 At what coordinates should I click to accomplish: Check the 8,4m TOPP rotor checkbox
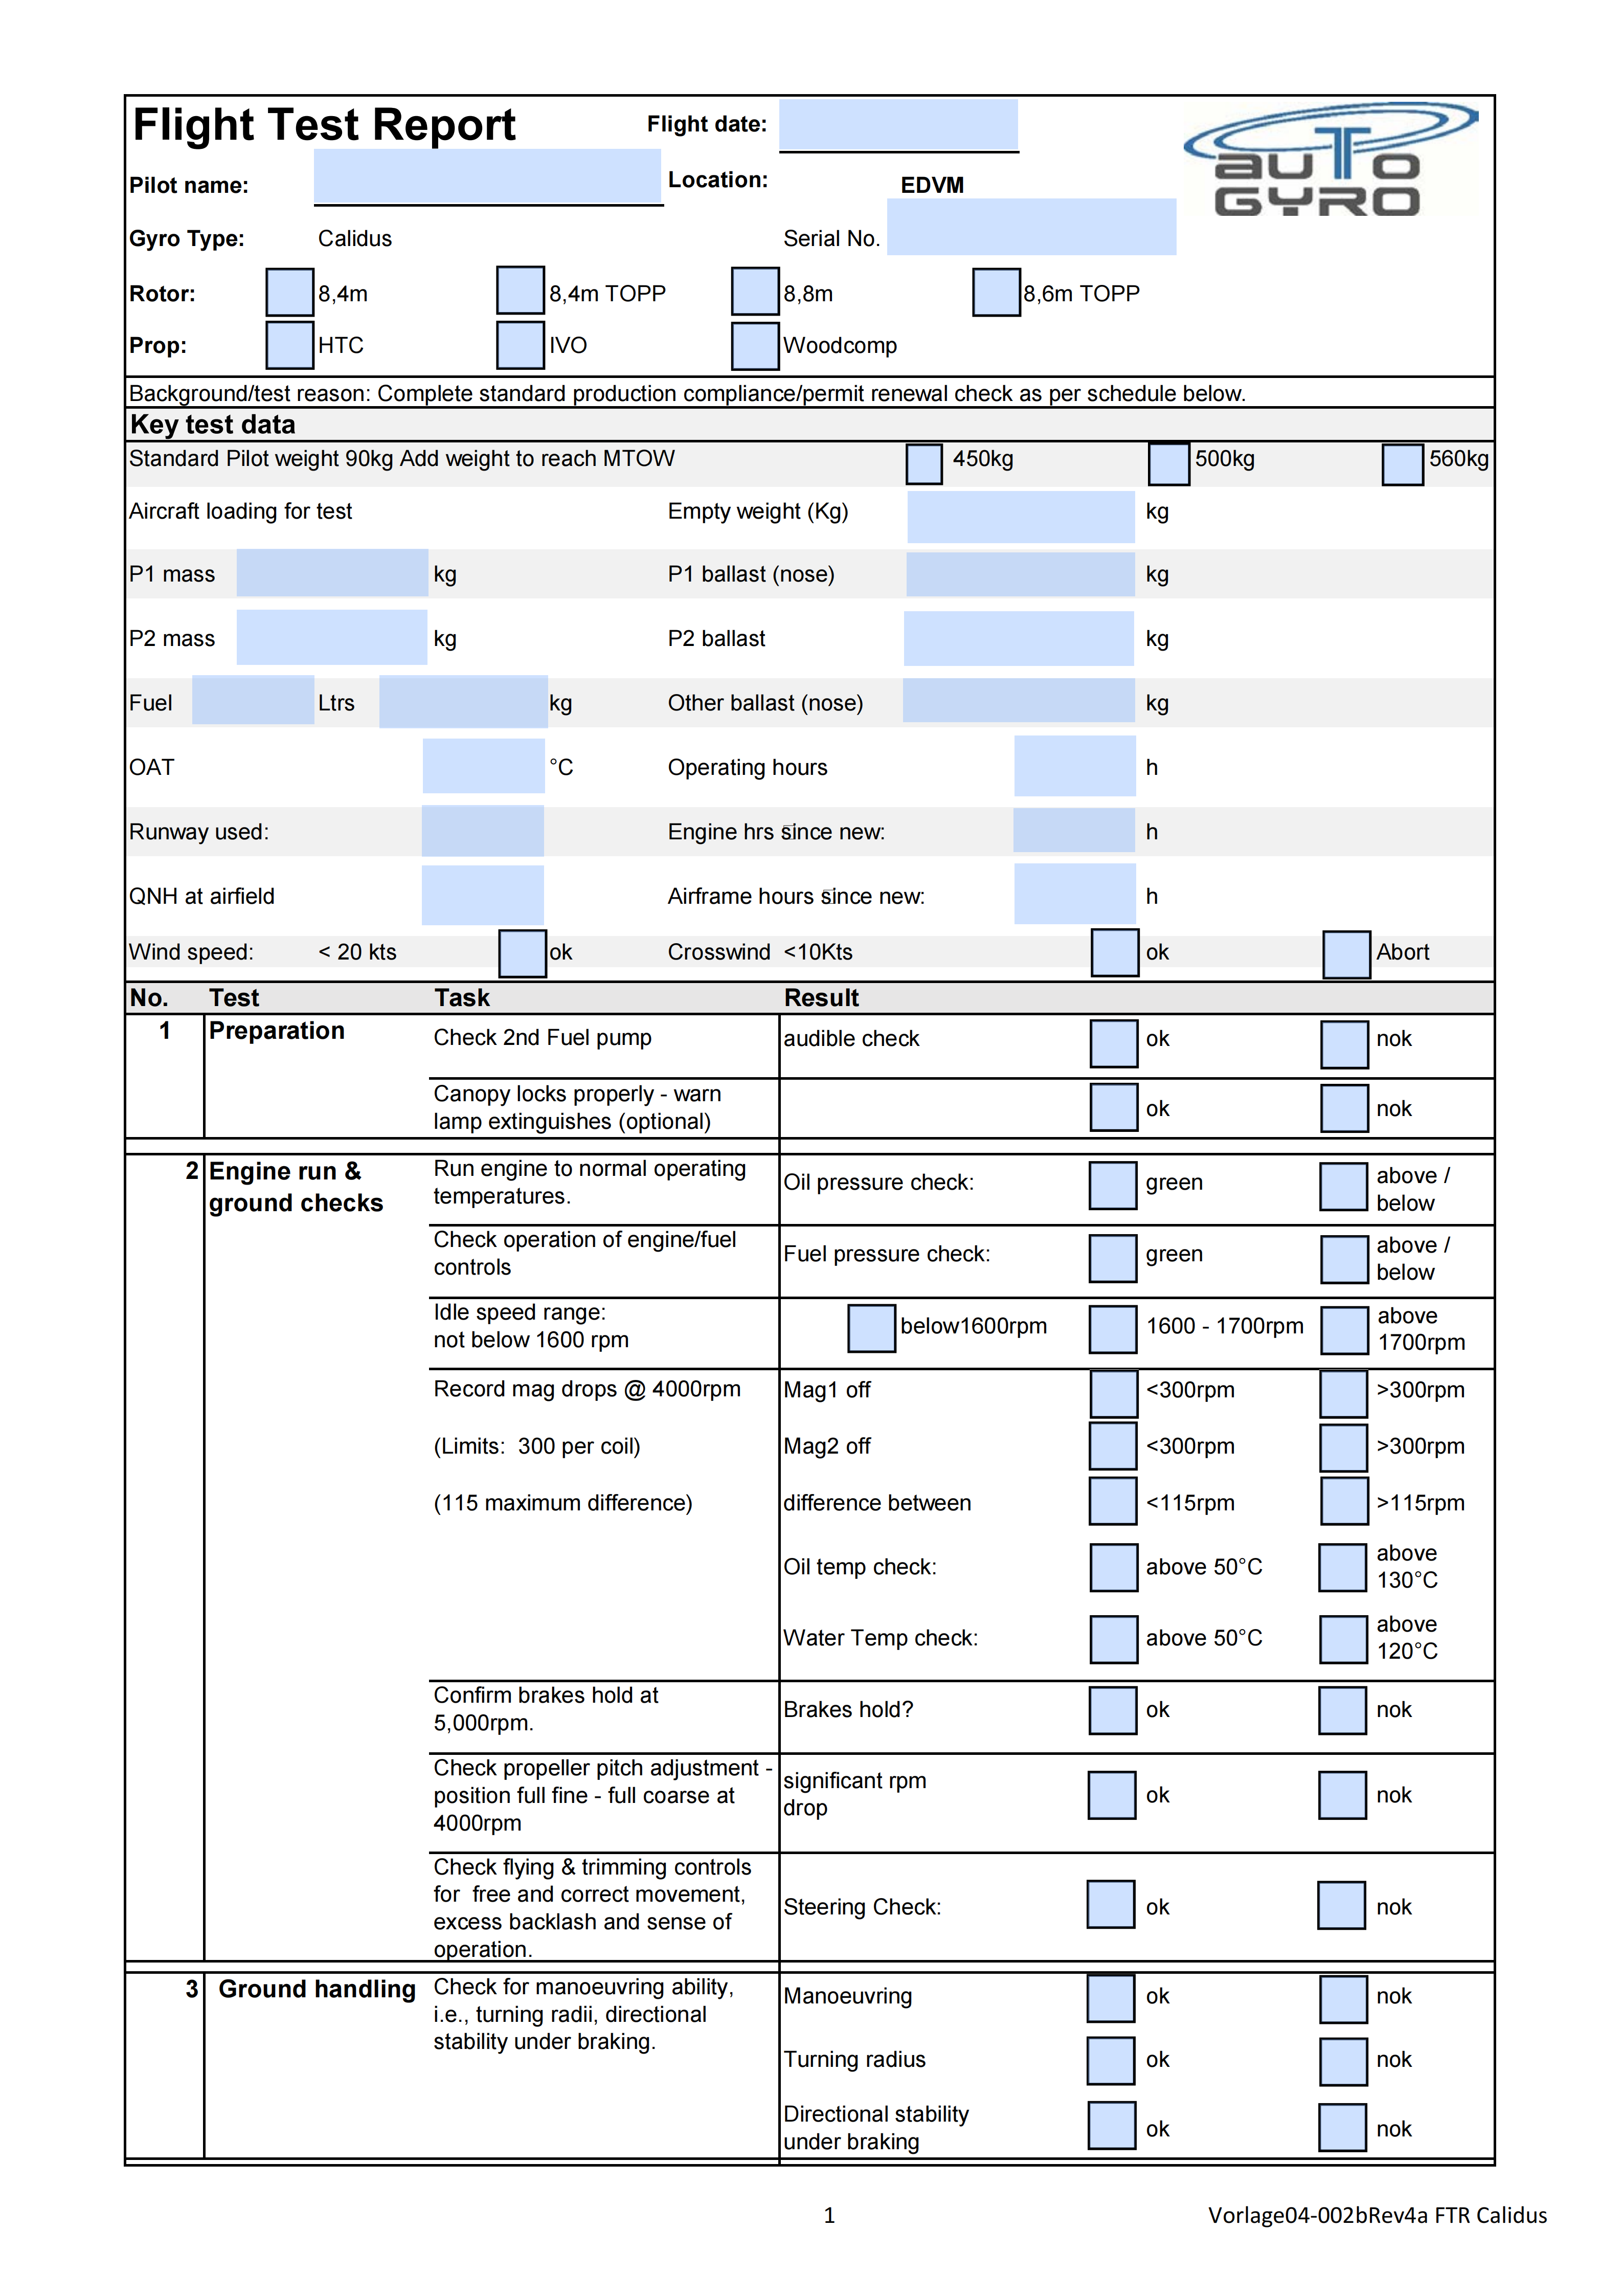pyautogui.click(x=521, y=290)
